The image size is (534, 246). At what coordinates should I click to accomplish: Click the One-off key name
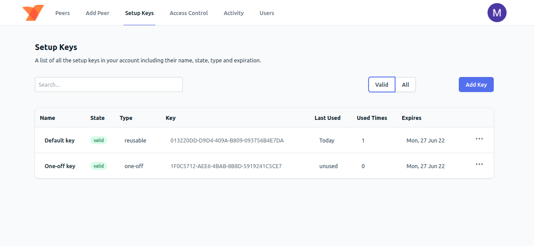[60, 166]
